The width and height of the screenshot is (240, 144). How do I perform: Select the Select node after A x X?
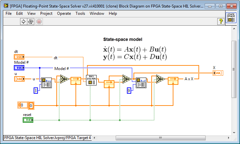(x=161, y=79)
